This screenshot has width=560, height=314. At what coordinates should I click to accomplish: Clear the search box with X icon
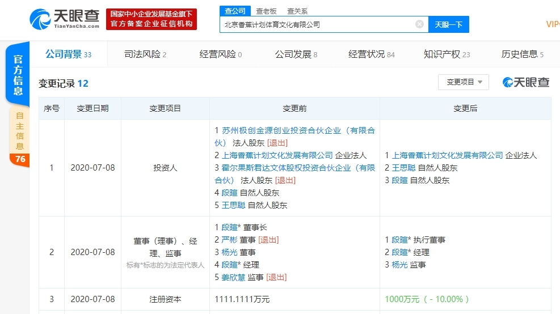419,24
